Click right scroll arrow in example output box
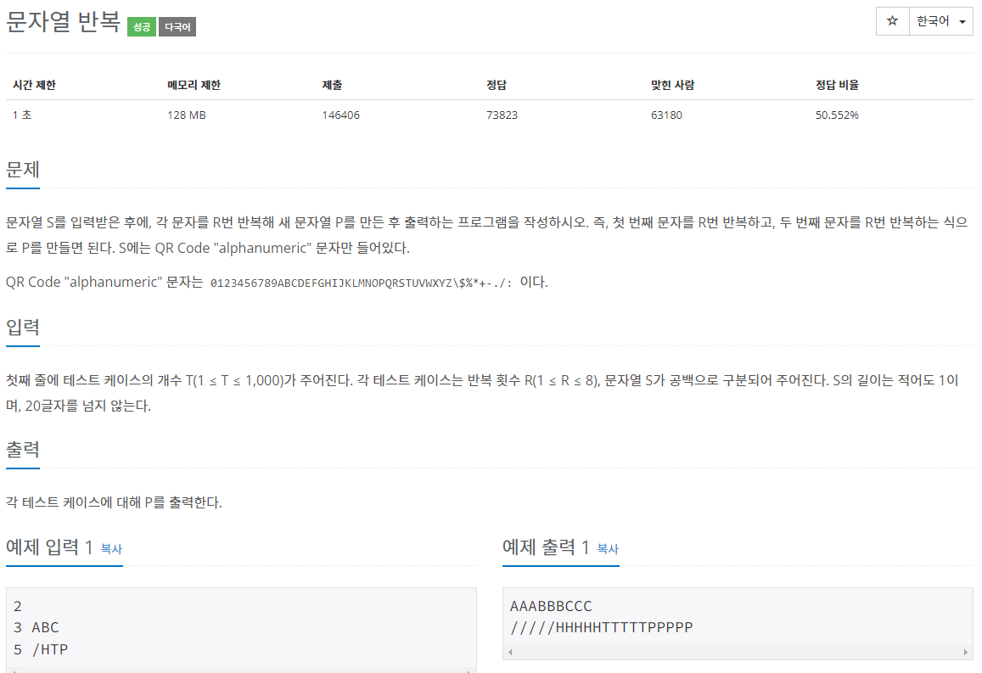 965,653
